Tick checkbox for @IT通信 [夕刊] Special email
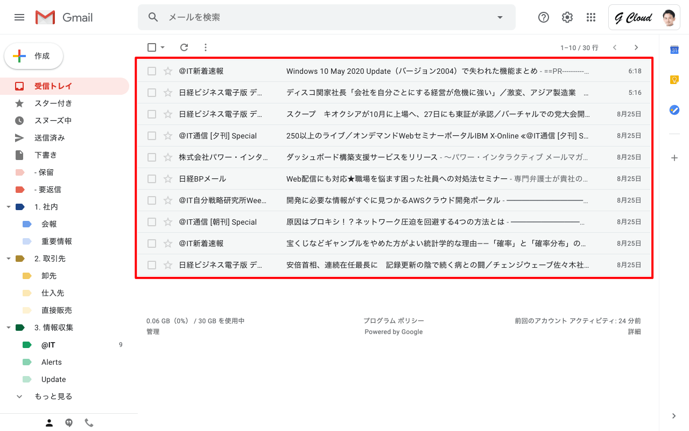689x431 pixels. tap(152, 136)
